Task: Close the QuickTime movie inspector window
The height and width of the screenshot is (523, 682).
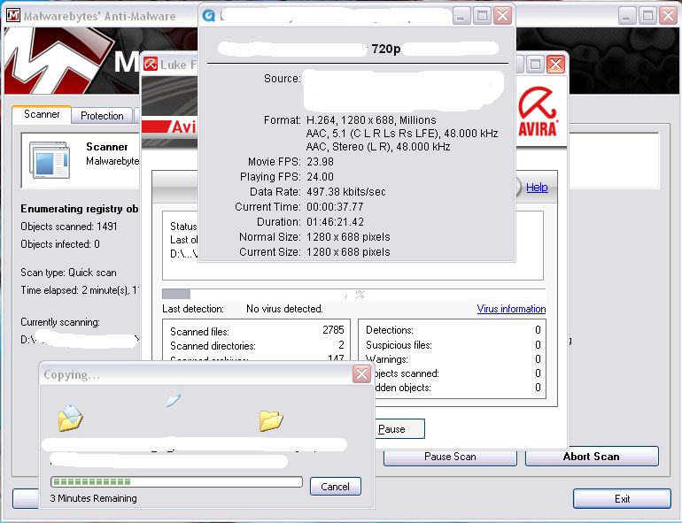Action: [502, 16]
